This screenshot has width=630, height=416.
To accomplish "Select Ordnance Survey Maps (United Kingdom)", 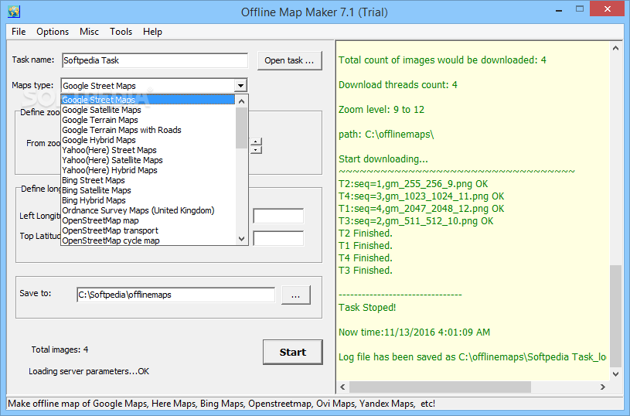I will (x=148, y=210).
